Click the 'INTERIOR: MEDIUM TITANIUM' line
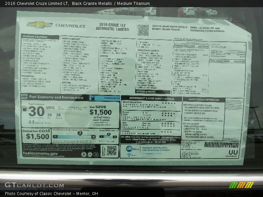The height and width of the screenshot is (197, 263). [166, 29]
